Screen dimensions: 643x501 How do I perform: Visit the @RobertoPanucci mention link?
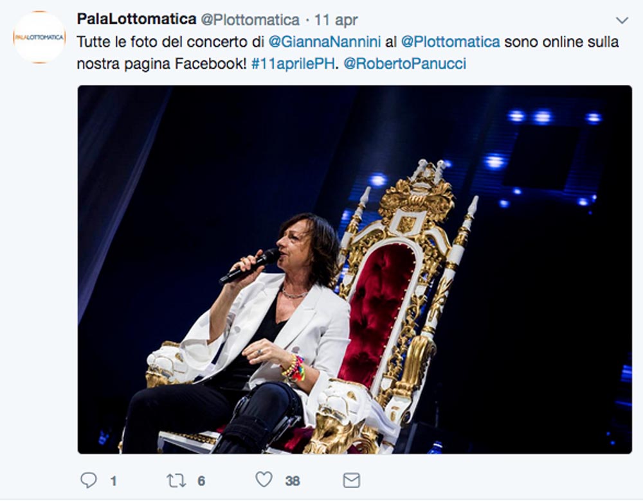point(404,64)
